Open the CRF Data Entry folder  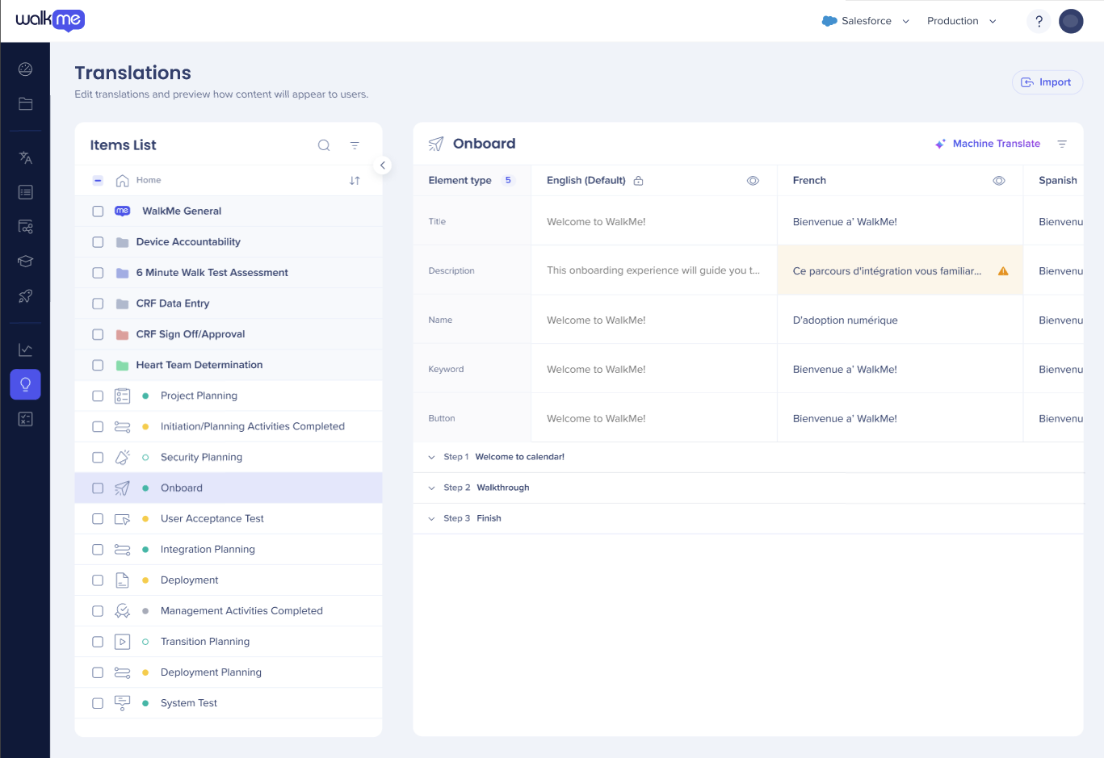pyautogui.click(x=173, y=304)
